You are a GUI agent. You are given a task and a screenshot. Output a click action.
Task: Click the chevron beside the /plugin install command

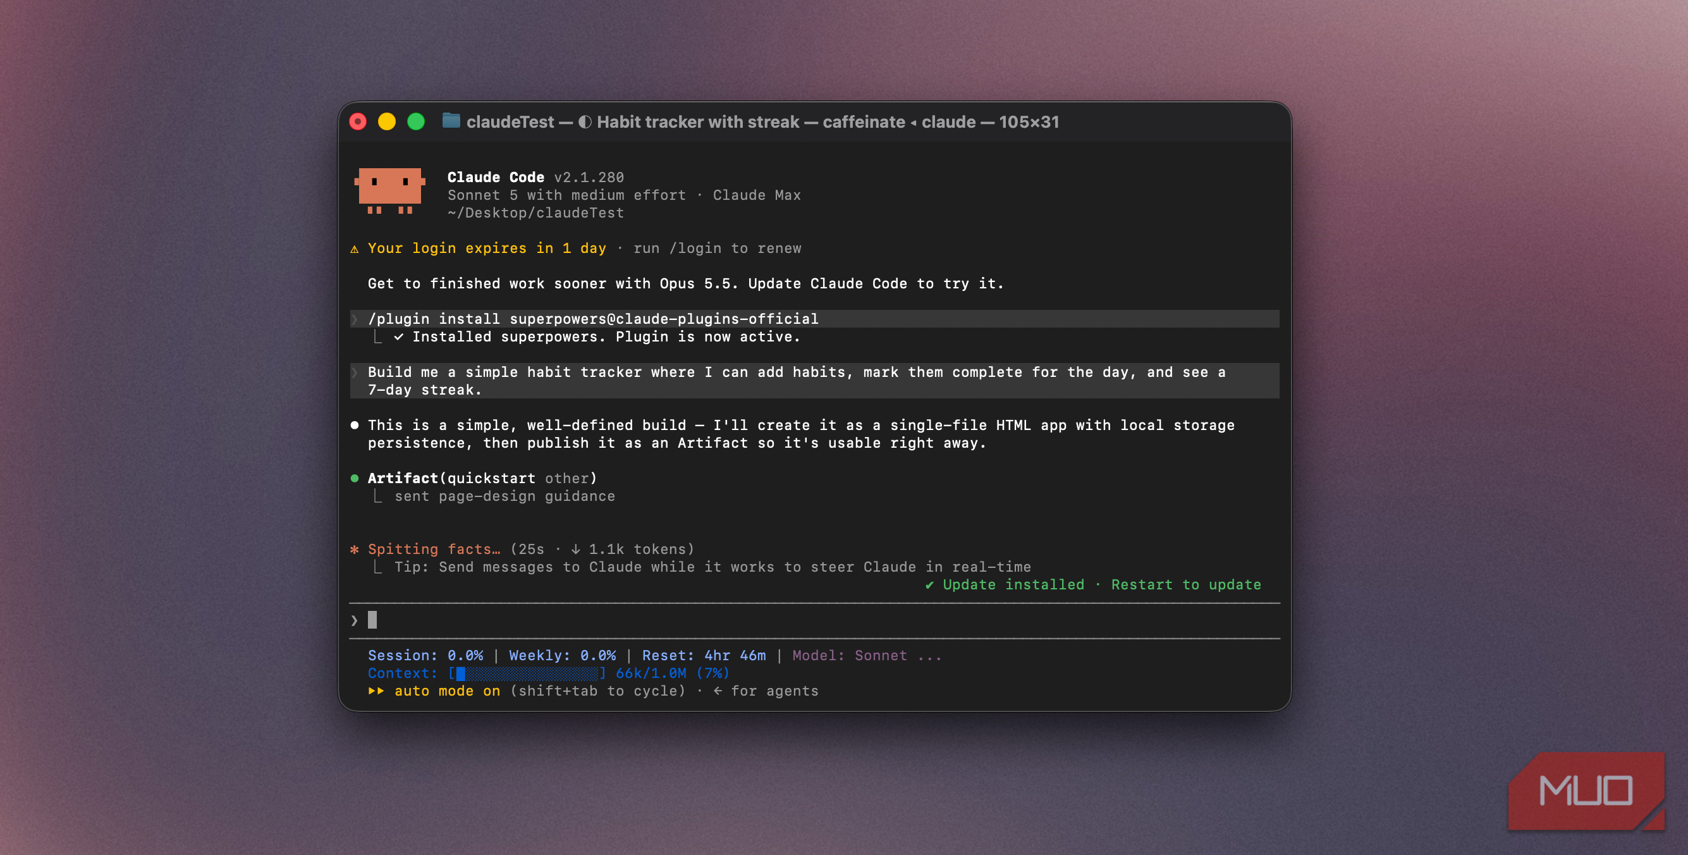click(x=355, y=319)
